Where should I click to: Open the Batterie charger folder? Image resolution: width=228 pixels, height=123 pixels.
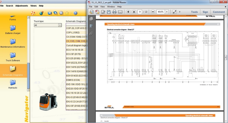point(13,30)
